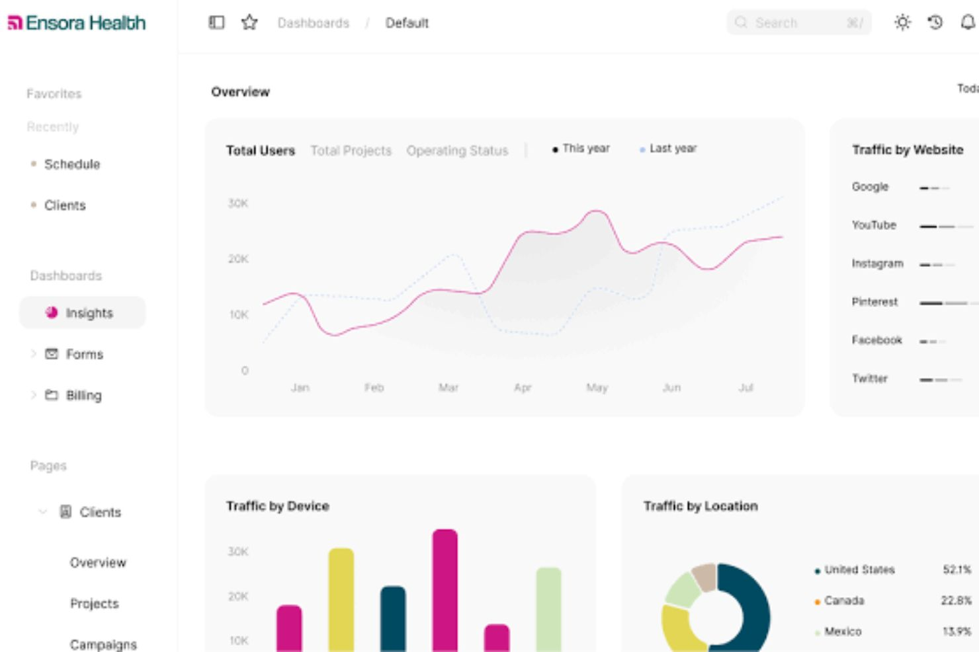Click the tallest magenta device bar
This screenshot has height=652, width=979.
(445, 590)
